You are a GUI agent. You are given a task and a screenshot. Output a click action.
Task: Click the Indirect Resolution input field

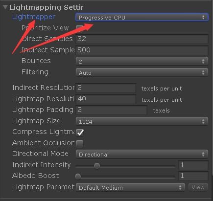[x=106, y=88]
